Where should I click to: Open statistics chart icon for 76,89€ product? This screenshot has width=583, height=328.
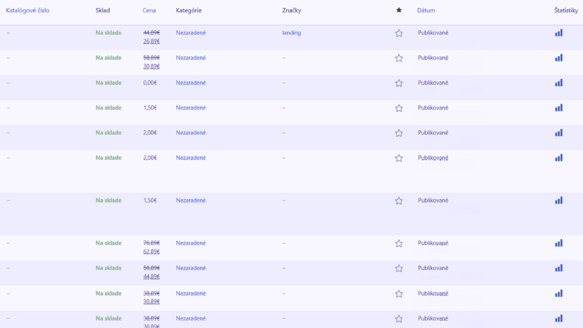click(558, 243)
